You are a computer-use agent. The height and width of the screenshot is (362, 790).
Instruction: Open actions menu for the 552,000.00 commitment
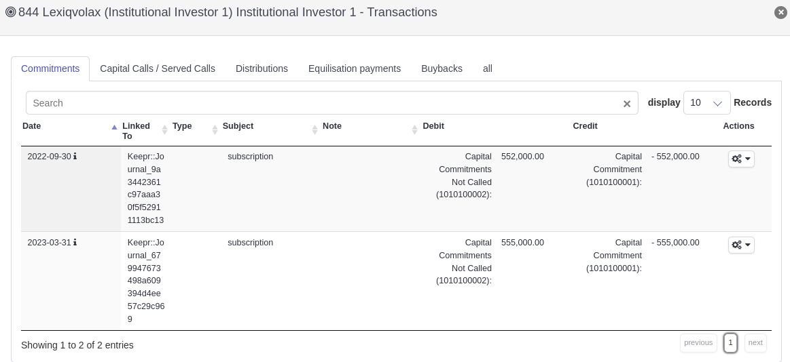[x=741, y=159]
